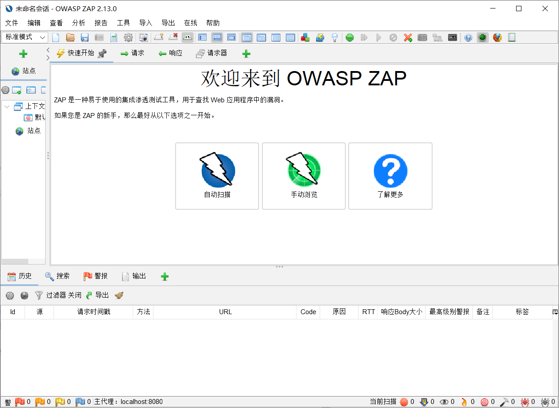Screen dimensions: 559x408
Task: Create a new session with blank page icon
Action: click(x=56, y=38)
